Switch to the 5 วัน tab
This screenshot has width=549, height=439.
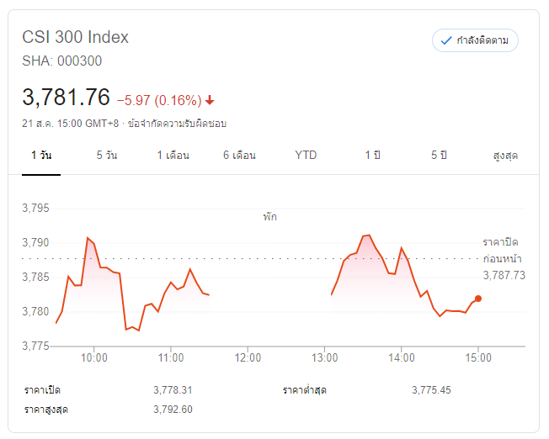[x=107, y=156]
